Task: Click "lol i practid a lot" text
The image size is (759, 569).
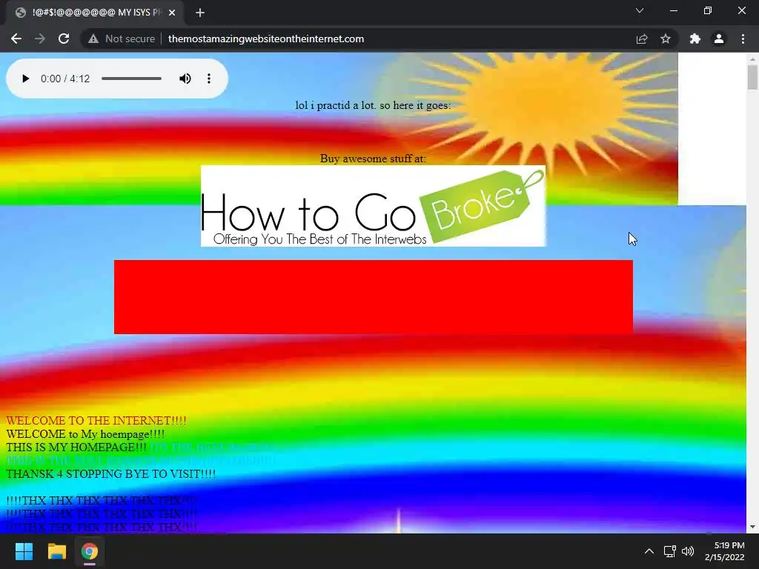Action: [335, 105]
